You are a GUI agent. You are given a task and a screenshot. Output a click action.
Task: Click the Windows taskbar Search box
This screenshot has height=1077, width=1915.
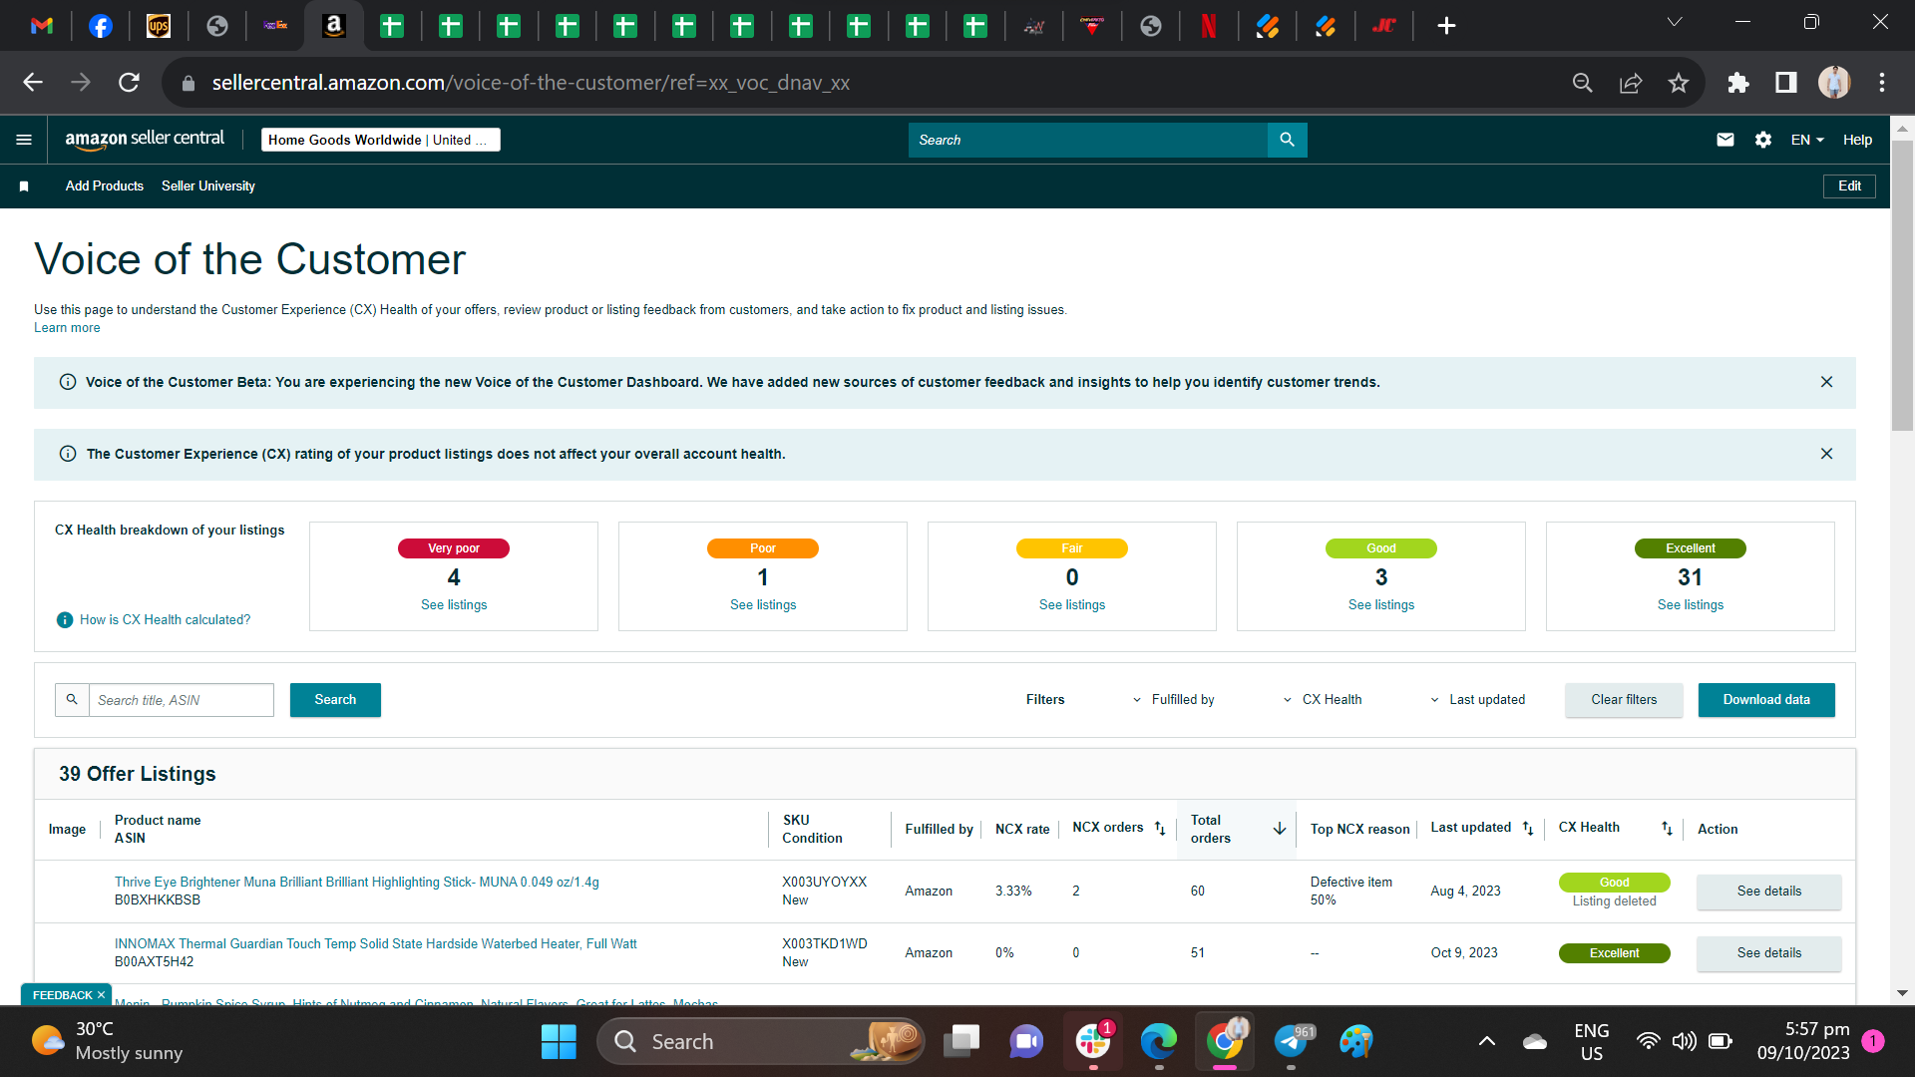[x=761, y=1042]
